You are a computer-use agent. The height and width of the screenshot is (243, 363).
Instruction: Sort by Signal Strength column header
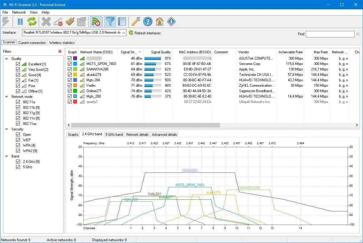coord(130,52)
